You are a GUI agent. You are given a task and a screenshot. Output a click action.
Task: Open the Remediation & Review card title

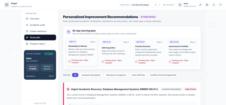(x=78, y=46)
